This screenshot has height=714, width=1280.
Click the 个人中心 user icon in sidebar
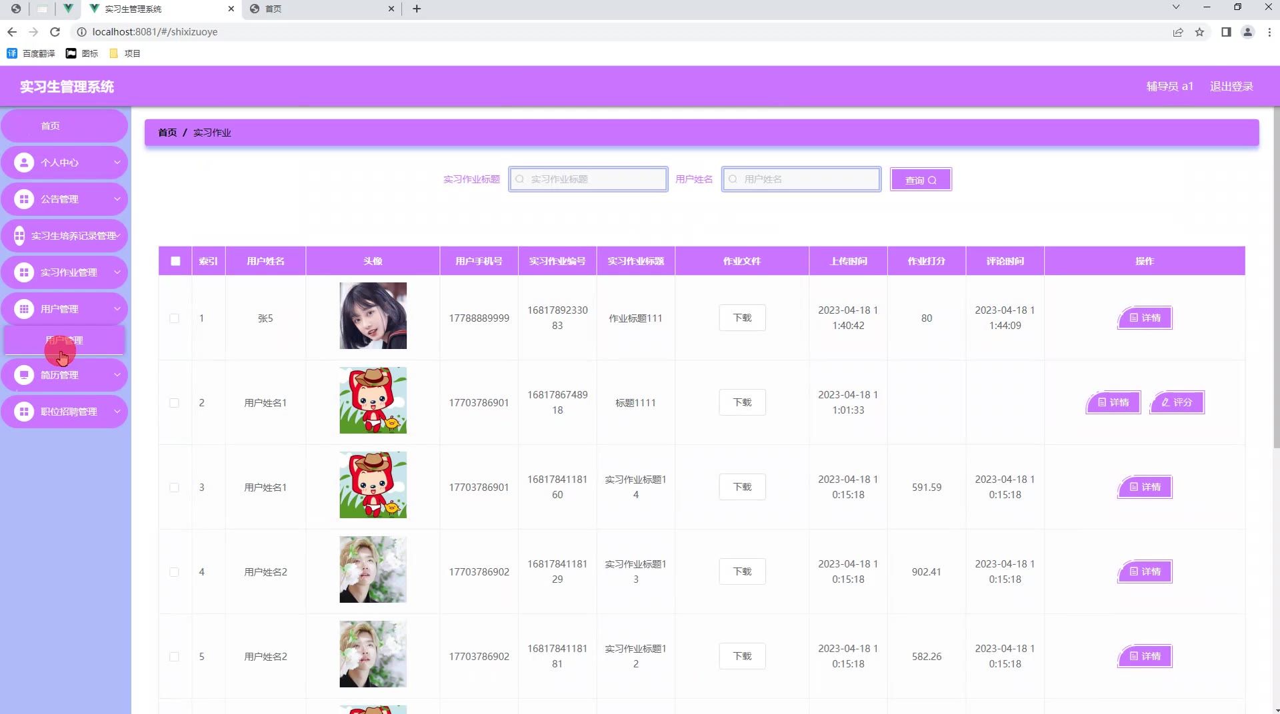(x=24, y=163)
